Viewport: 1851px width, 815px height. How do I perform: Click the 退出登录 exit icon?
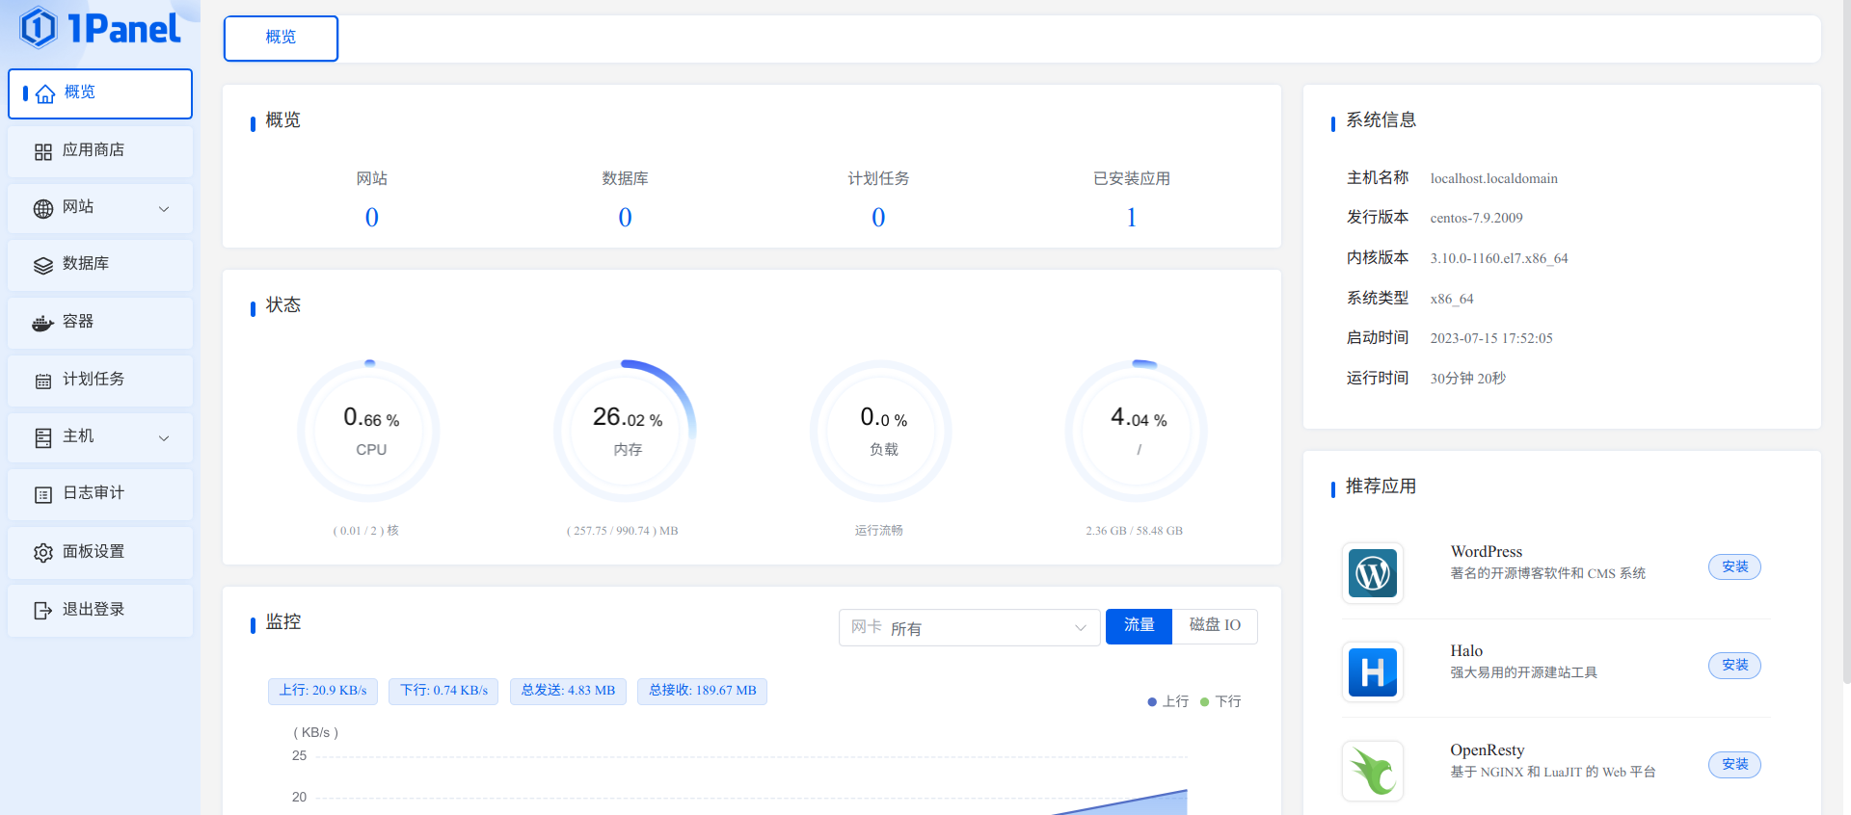tap(43, 610)
